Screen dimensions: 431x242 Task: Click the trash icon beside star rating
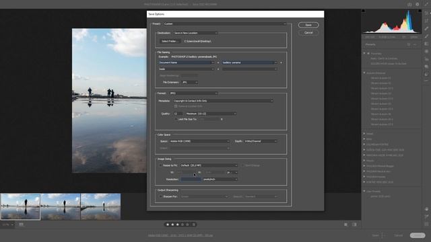click(193, 225)
